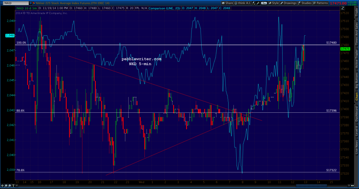Open the Style menu
Screen dimensions: 359x189
tap(273, 3)
